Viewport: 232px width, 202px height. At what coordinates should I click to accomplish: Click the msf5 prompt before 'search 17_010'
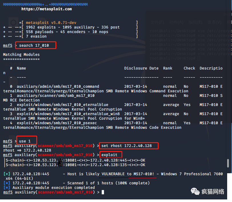(8, 46)
